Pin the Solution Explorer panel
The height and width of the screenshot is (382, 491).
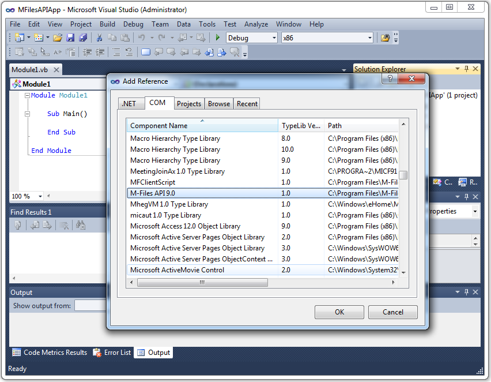(467, 69)
